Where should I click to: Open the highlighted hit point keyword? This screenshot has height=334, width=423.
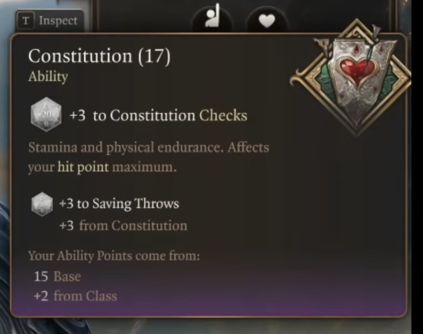pos(83,167)
